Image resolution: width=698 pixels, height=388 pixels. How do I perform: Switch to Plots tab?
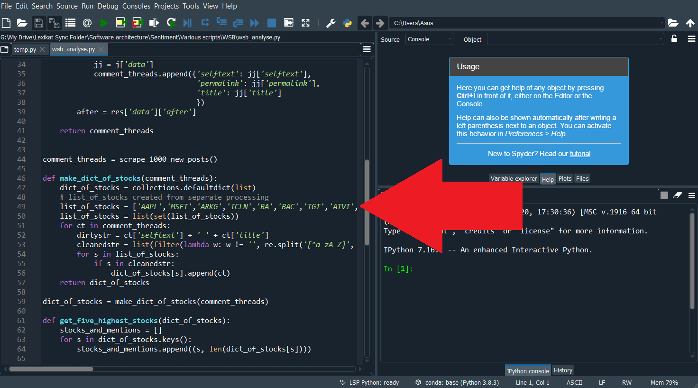point(565,179)
